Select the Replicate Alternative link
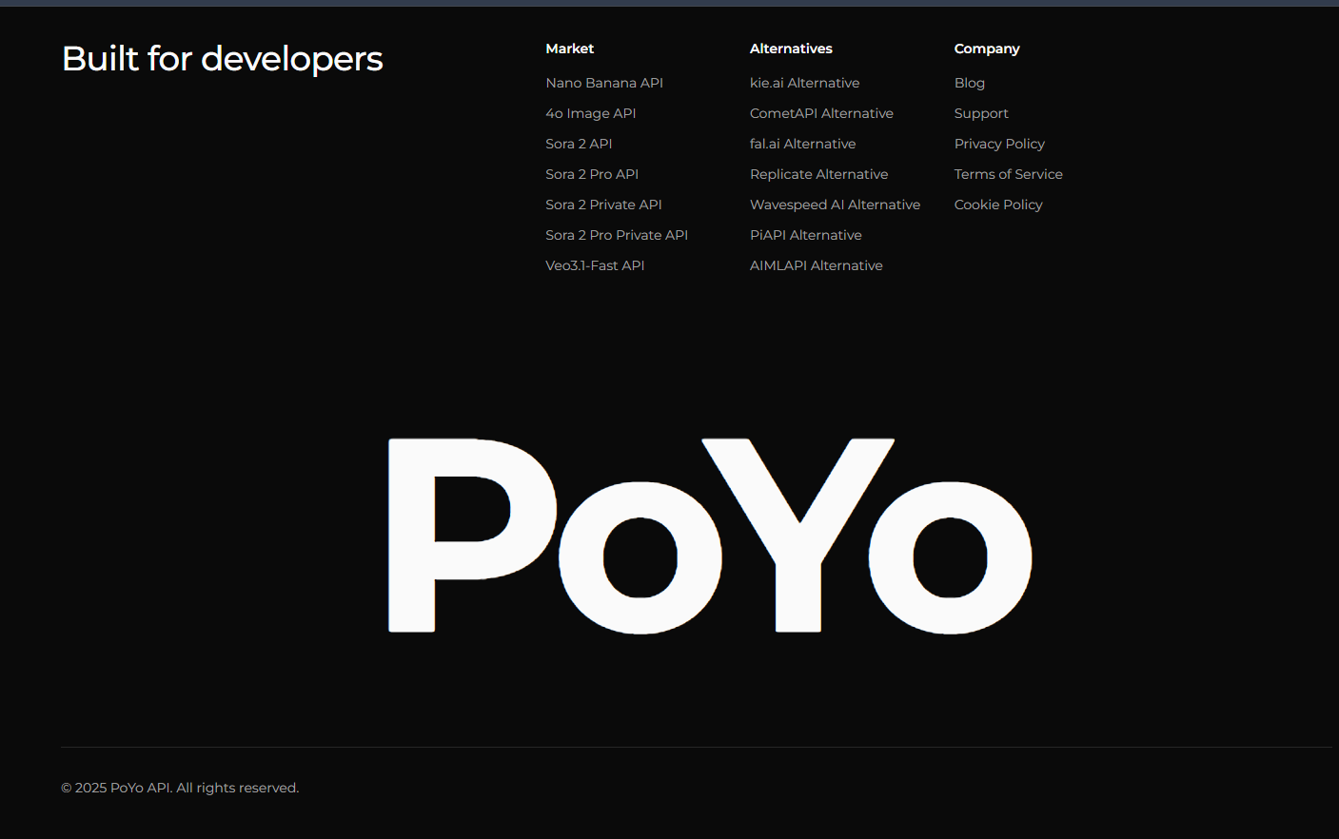The height and width of the screenshot is (839, 1339). [x=818, y=174]
